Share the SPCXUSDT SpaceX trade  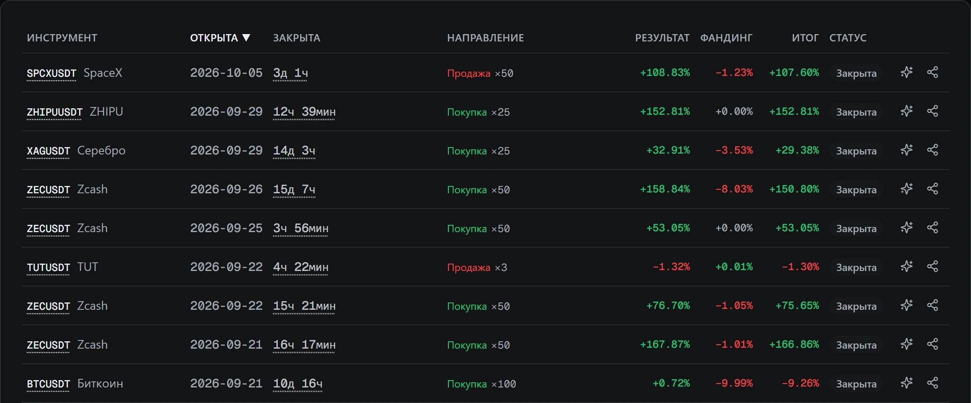tap(933, 72)
